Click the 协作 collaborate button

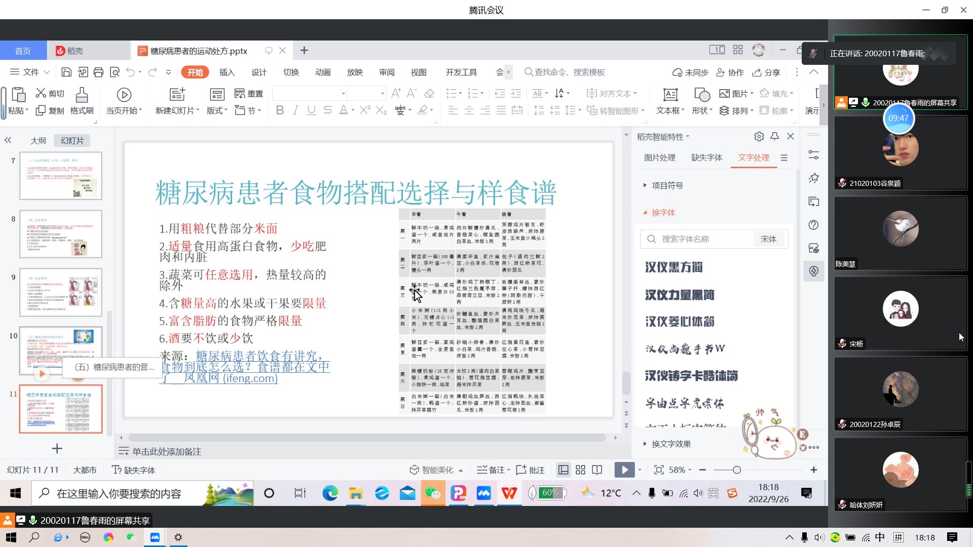[x=730, y=72]
